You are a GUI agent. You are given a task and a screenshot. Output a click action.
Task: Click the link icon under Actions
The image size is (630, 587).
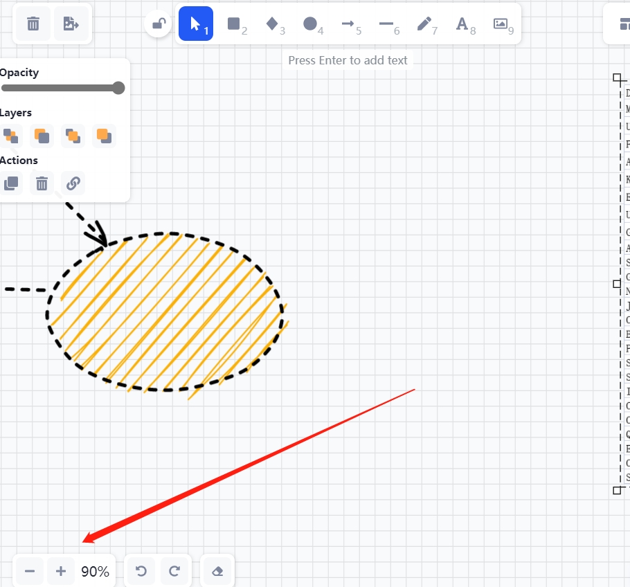(73, 183)
